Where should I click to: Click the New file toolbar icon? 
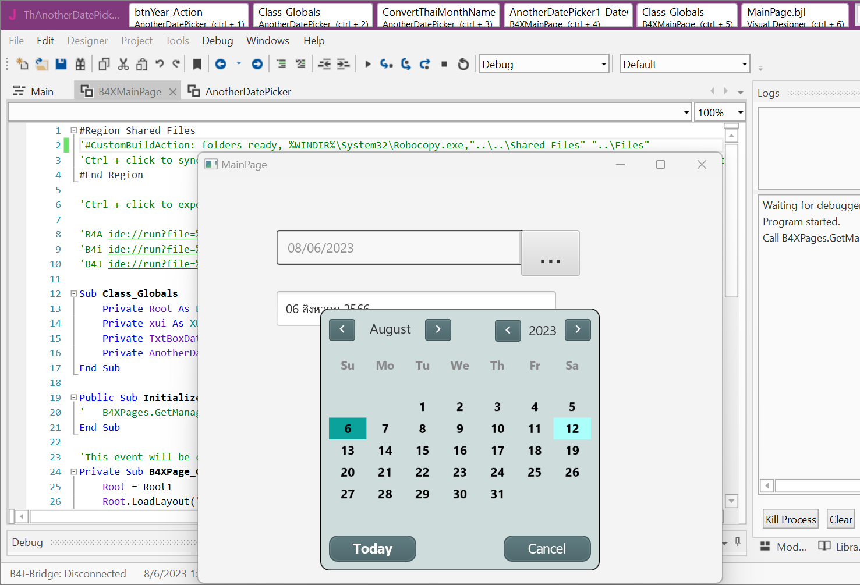(x=22, y=64)
